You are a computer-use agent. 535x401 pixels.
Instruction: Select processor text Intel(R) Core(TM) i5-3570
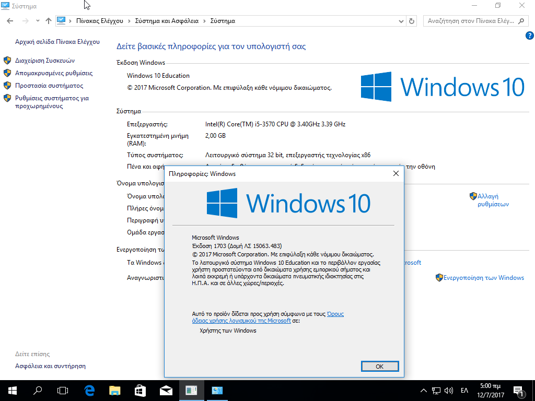pos(275,124)
